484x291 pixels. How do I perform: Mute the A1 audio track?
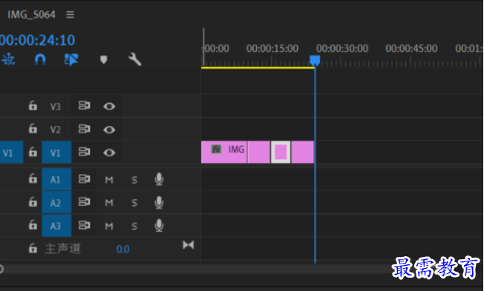pyautogui.click(x=109, y=180)
